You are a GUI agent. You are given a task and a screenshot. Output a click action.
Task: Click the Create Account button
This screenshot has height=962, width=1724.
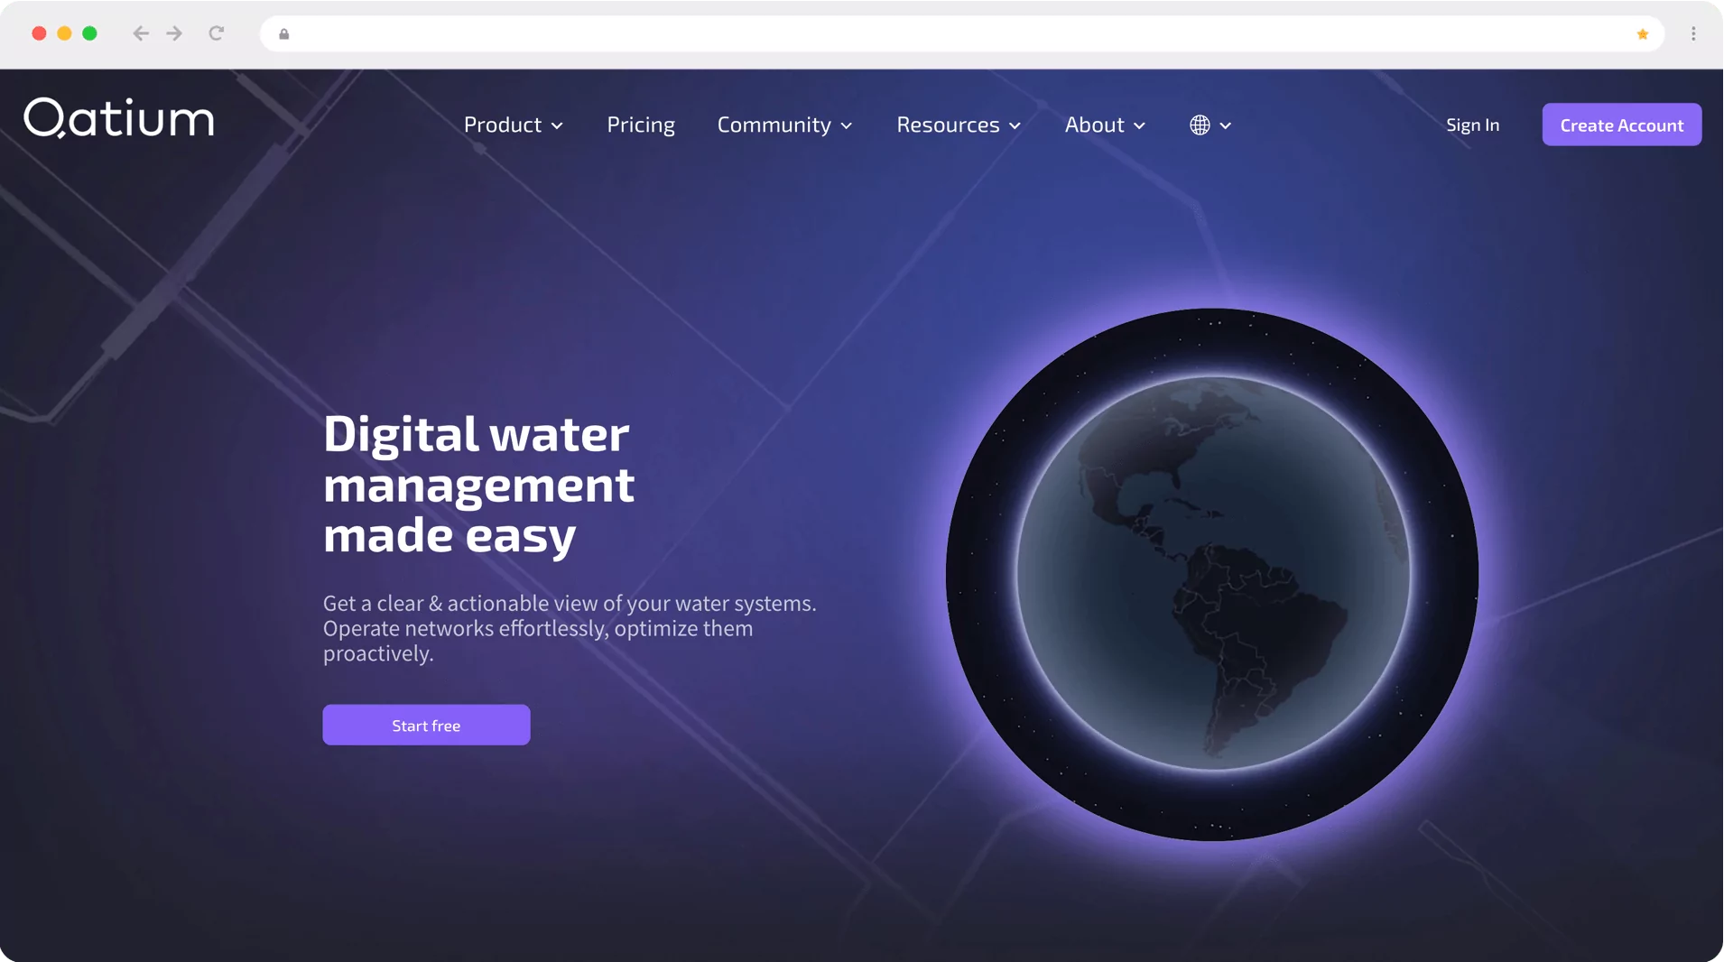1621,125
